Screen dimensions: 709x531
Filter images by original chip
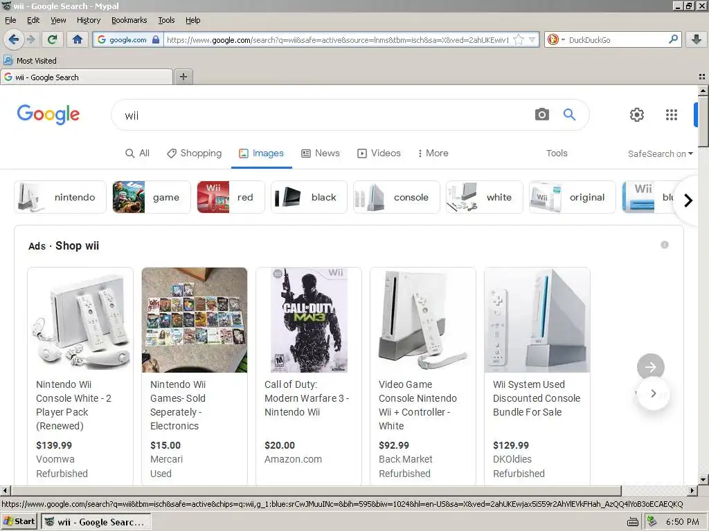click(573, 197)
